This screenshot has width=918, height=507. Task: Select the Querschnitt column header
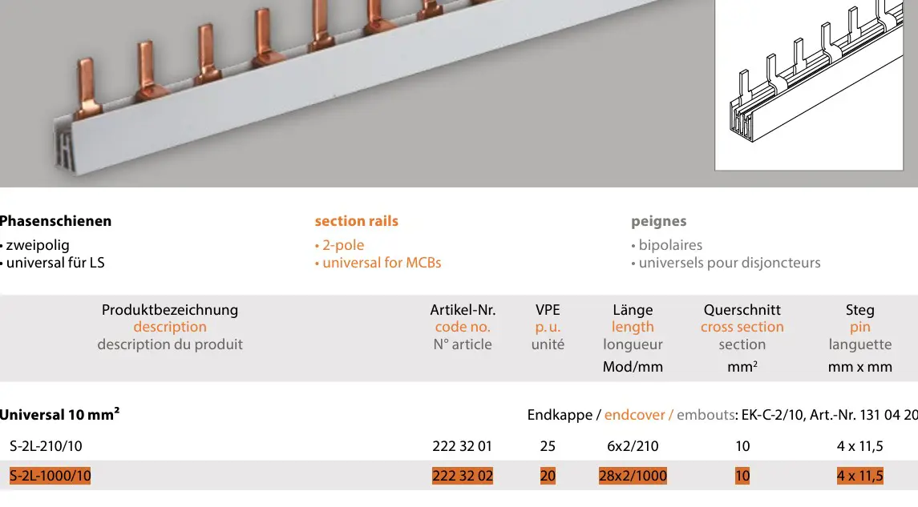(742, 310)
